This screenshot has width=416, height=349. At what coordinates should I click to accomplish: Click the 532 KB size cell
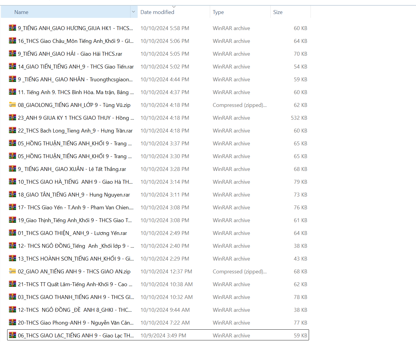tap(299, 118)
